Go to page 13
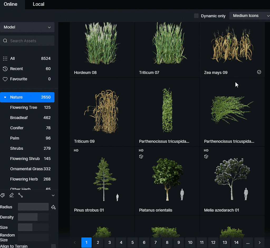The height and width of the screenshot is (248, 270). (x=225, y=242)
